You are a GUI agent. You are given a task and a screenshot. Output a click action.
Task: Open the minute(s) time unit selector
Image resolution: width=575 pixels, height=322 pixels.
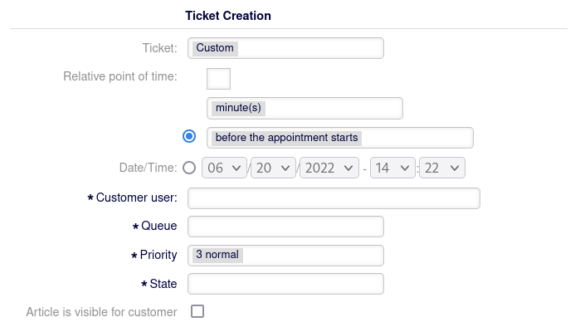point(305,108)
